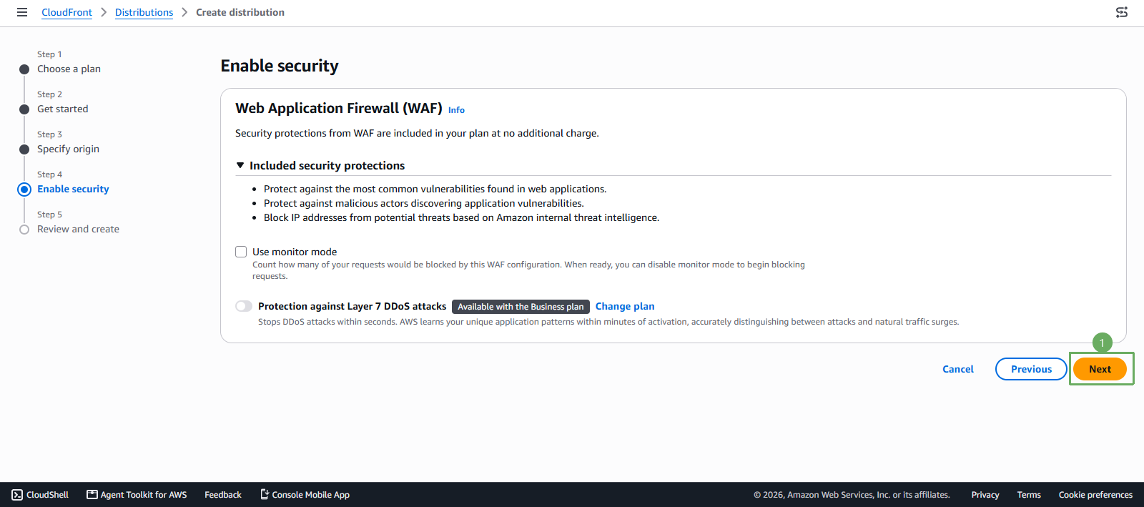
Task: Open the WAF Info link
Action: (456, 110)
